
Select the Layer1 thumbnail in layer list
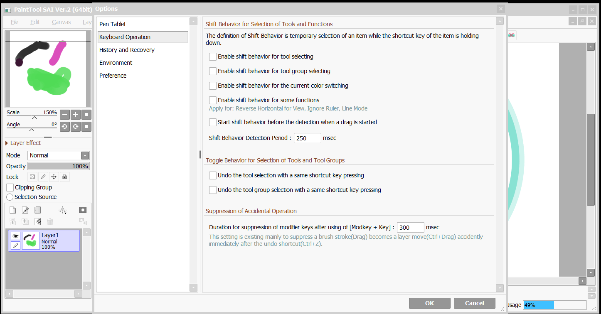(x=31, y=240)
